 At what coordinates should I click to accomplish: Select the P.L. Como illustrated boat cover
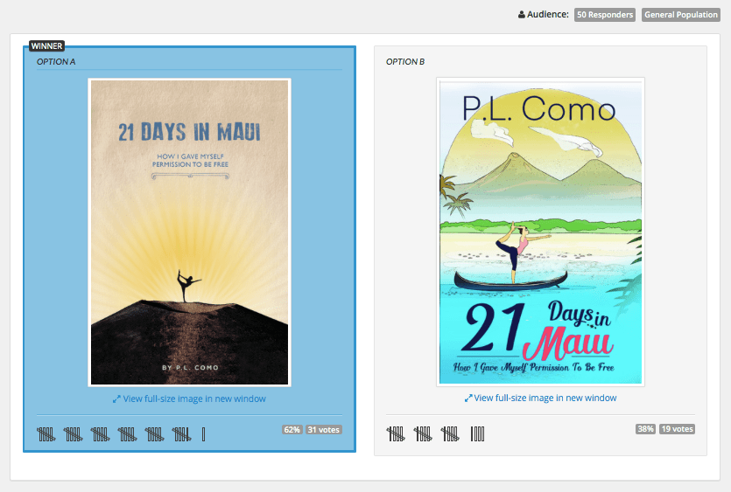click(540, 231)
